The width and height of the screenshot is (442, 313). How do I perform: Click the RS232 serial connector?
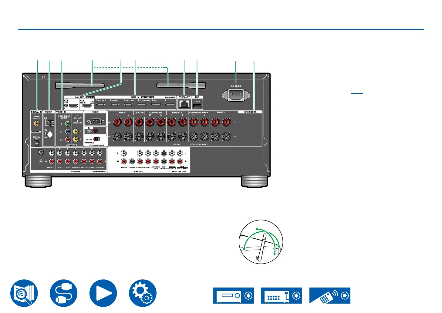[x=95, y=121]
